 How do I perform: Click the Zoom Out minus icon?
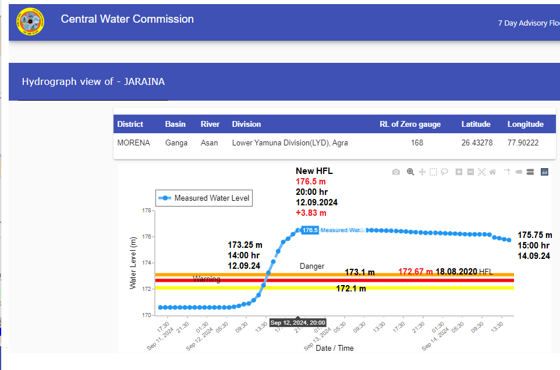click(x=470, y=172)
